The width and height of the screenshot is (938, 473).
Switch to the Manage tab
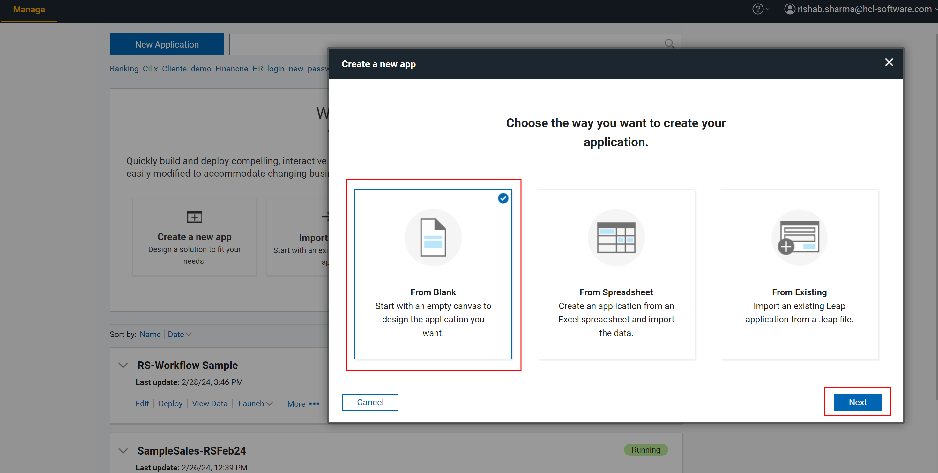[x=29, y=10]
